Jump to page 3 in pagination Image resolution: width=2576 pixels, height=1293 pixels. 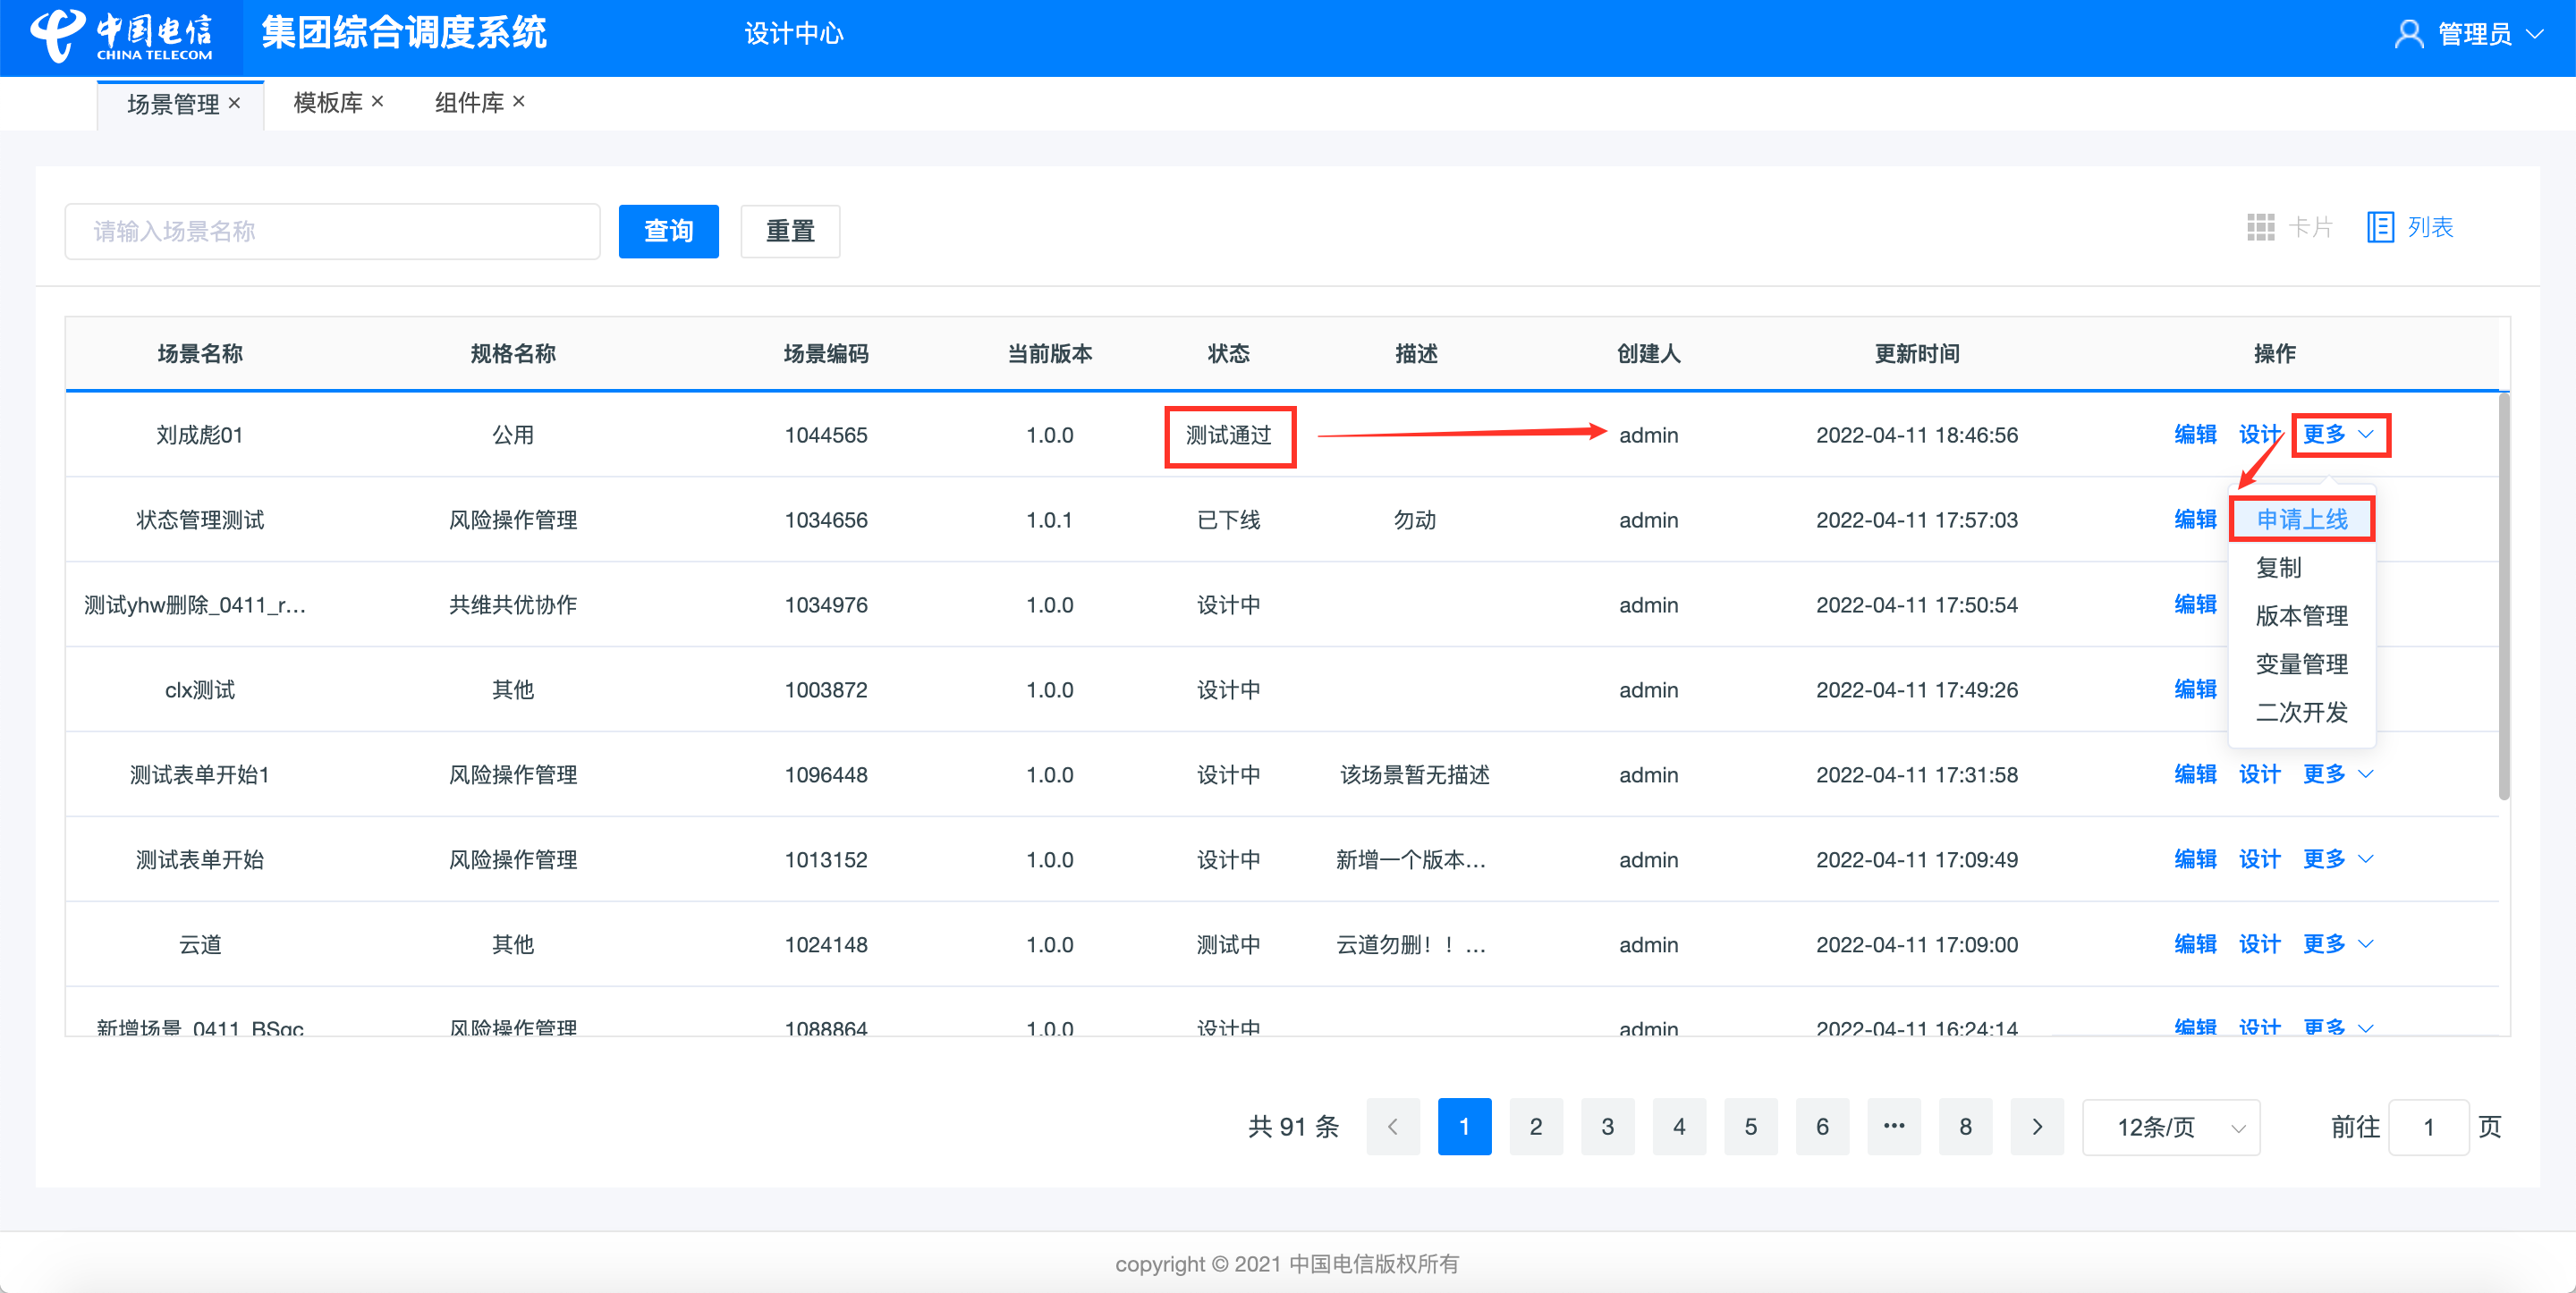pyautogui.click(x=1607, y=1127)
